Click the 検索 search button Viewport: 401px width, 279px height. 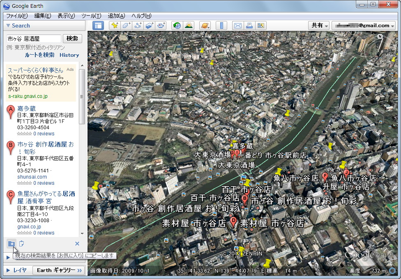coord(72,38)
